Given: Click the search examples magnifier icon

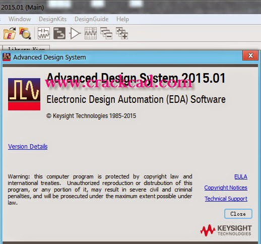Looking at the screenshot, I should 25,33.
